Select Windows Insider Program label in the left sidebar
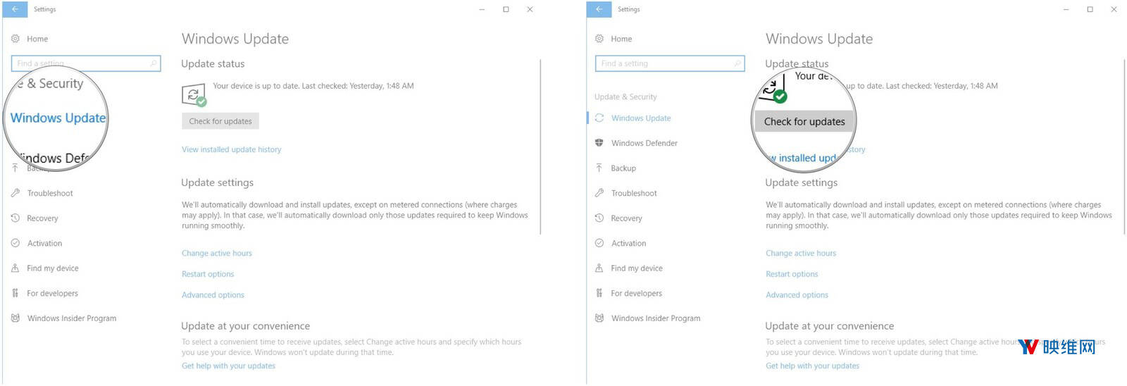 (72, 318)
